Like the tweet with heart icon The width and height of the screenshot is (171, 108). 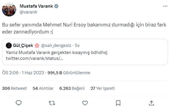pos(85,103)
